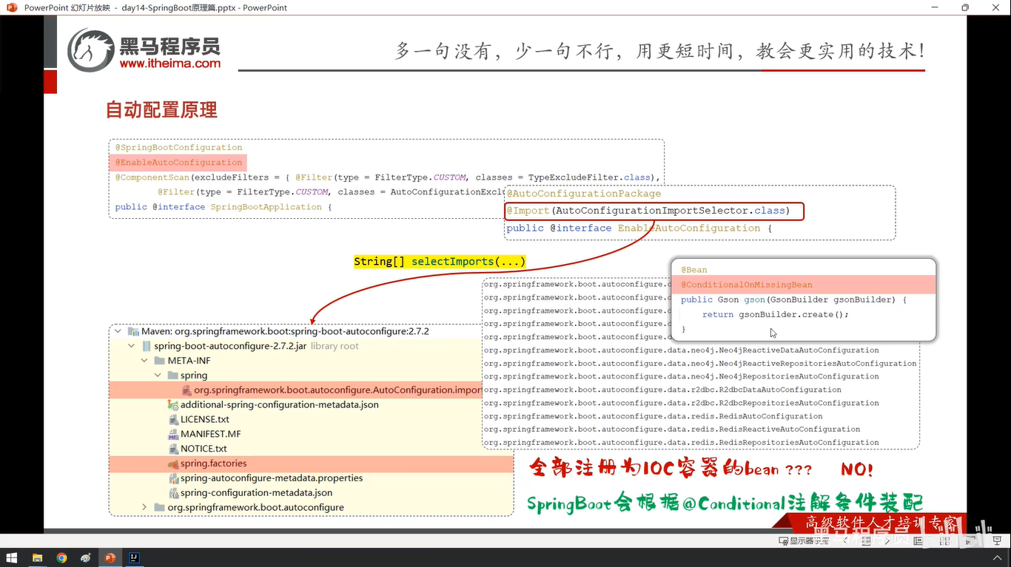Screen dimensions: 1011x567
Task: Switch to PowerPoint in the taskbar
Action: 110,558
